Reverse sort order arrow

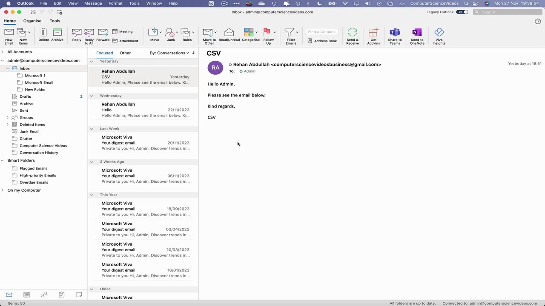(x=193, y=53)
